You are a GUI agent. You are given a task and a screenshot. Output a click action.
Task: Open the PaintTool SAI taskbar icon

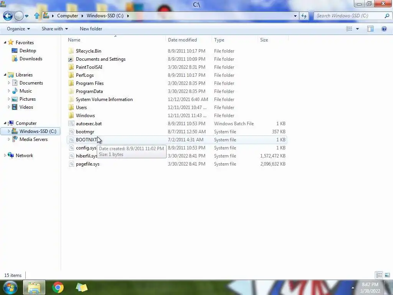[81, 287]
